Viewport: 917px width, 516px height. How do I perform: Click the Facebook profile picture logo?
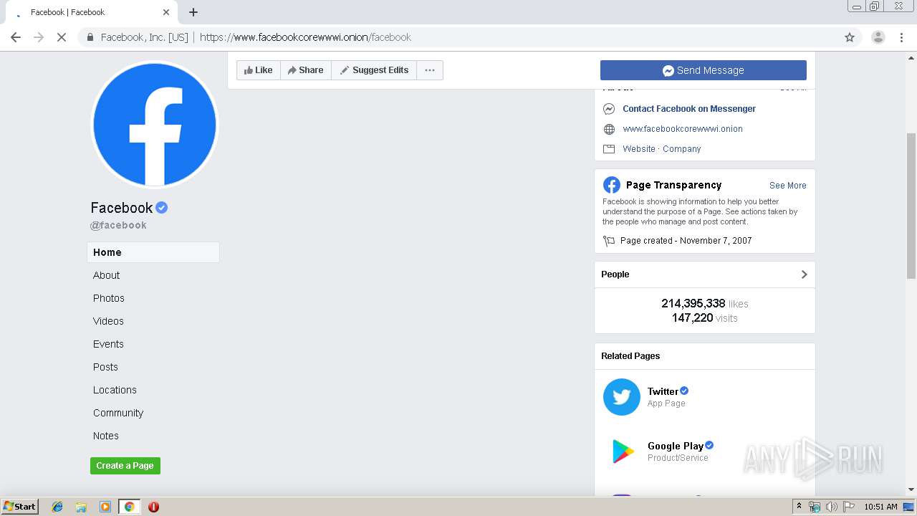(155, 125)
